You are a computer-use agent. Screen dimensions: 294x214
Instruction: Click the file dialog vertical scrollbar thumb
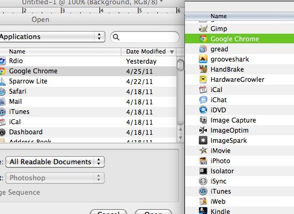pos(180,65)
